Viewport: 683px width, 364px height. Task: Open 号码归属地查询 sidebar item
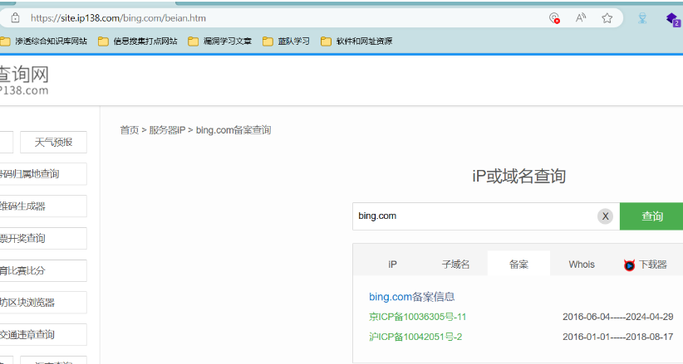[x=43, y=174]
